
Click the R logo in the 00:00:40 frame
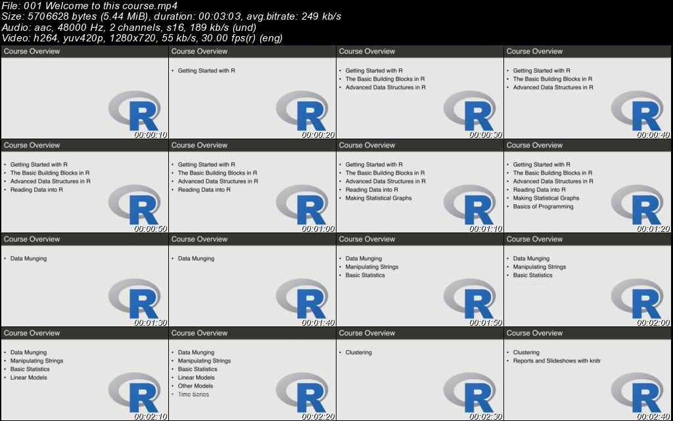click(638, 111)
